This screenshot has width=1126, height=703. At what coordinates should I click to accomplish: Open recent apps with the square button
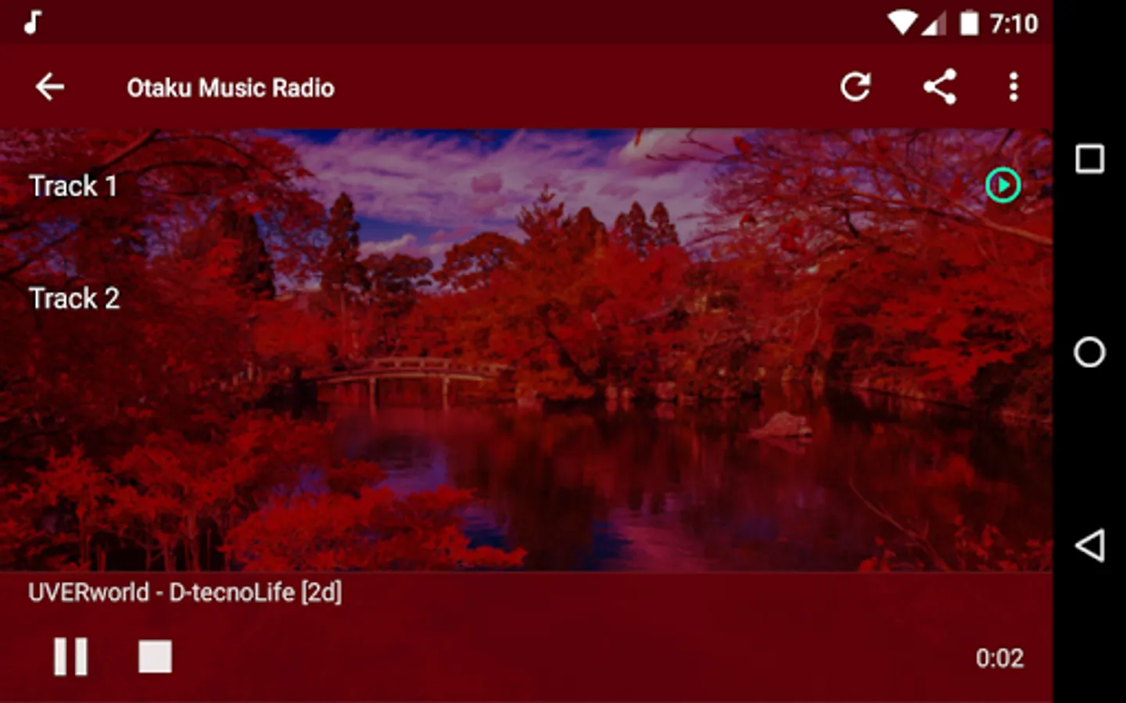tap(1089, 159)
